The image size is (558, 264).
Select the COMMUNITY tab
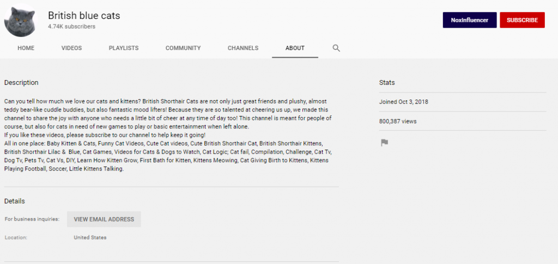click(183, 48)
